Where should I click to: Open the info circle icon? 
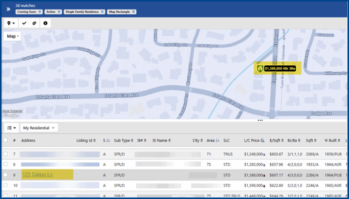tap(45, 23)
